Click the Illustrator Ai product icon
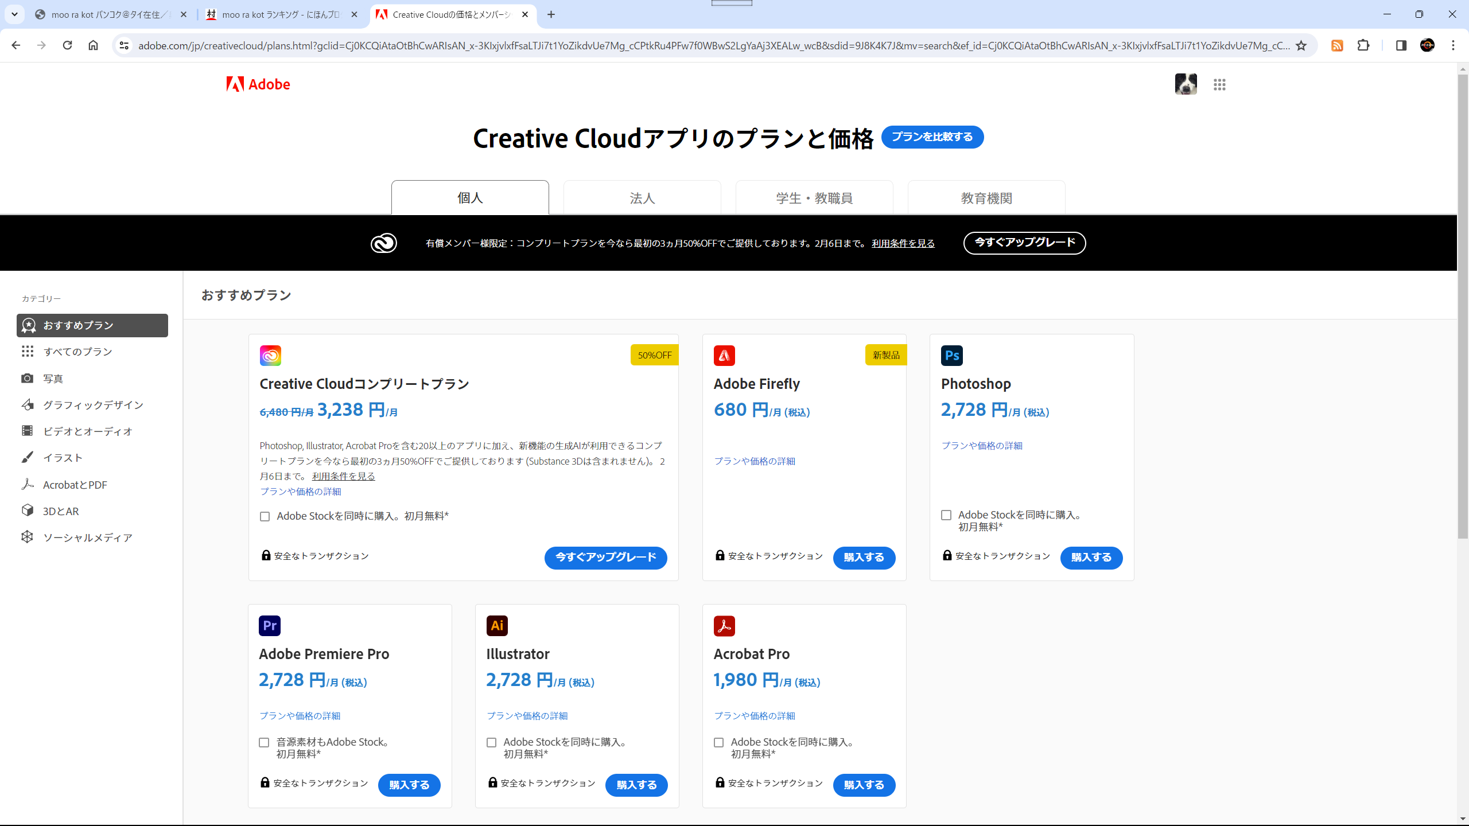This screenshot has height=826, width=1469. click(497, 626)
